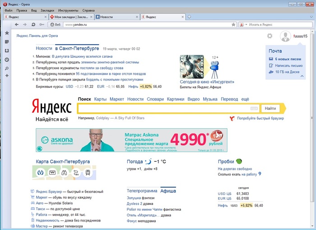The width and height of the screenshot is (316, 230).
Task: Click the envelope icon for new mail
Action: click(x=271, y=59)
